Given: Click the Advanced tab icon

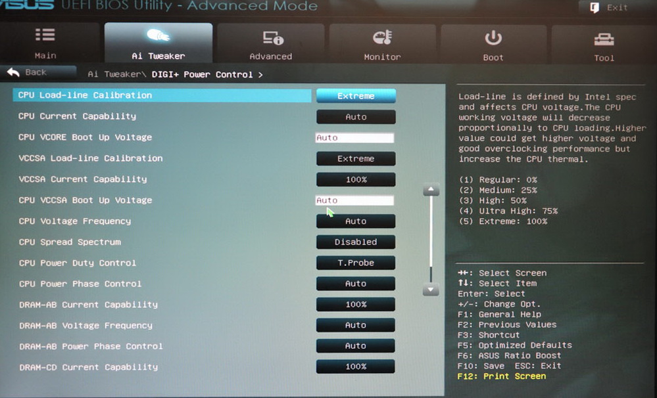Looking at the screenshot, I should tap(273, 38).
